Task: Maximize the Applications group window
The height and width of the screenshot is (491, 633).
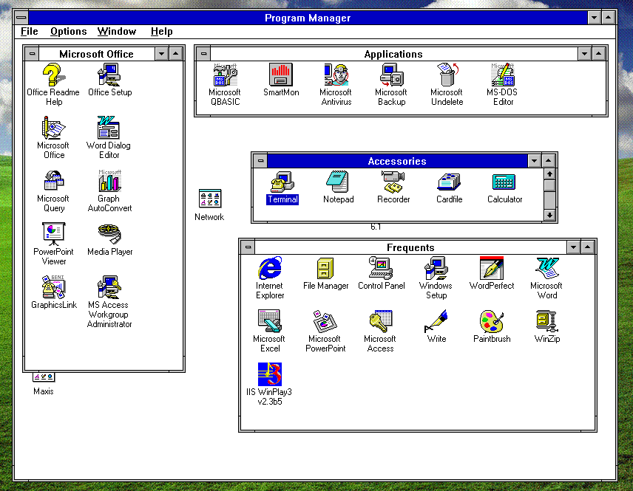Action: click(x=599, y=54)
